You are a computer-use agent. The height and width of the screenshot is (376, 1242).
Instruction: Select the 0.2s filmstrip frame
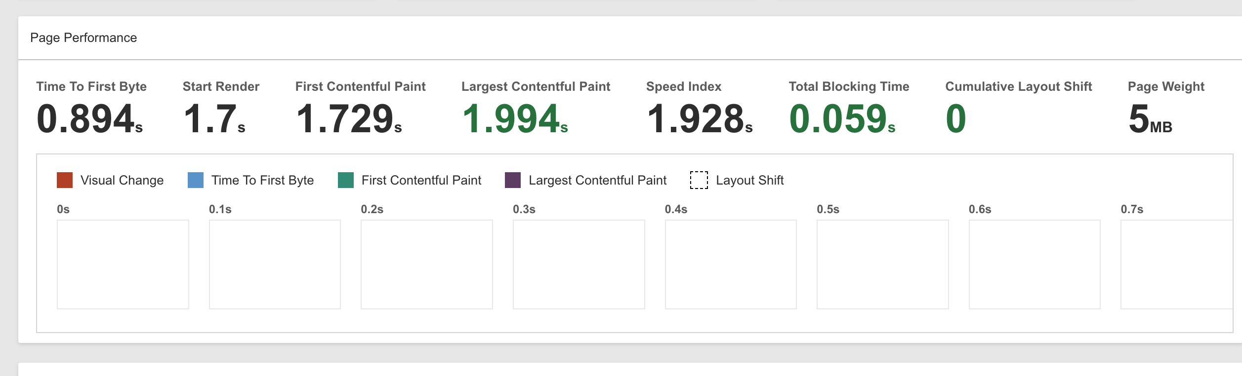click(x=427, y=264)
